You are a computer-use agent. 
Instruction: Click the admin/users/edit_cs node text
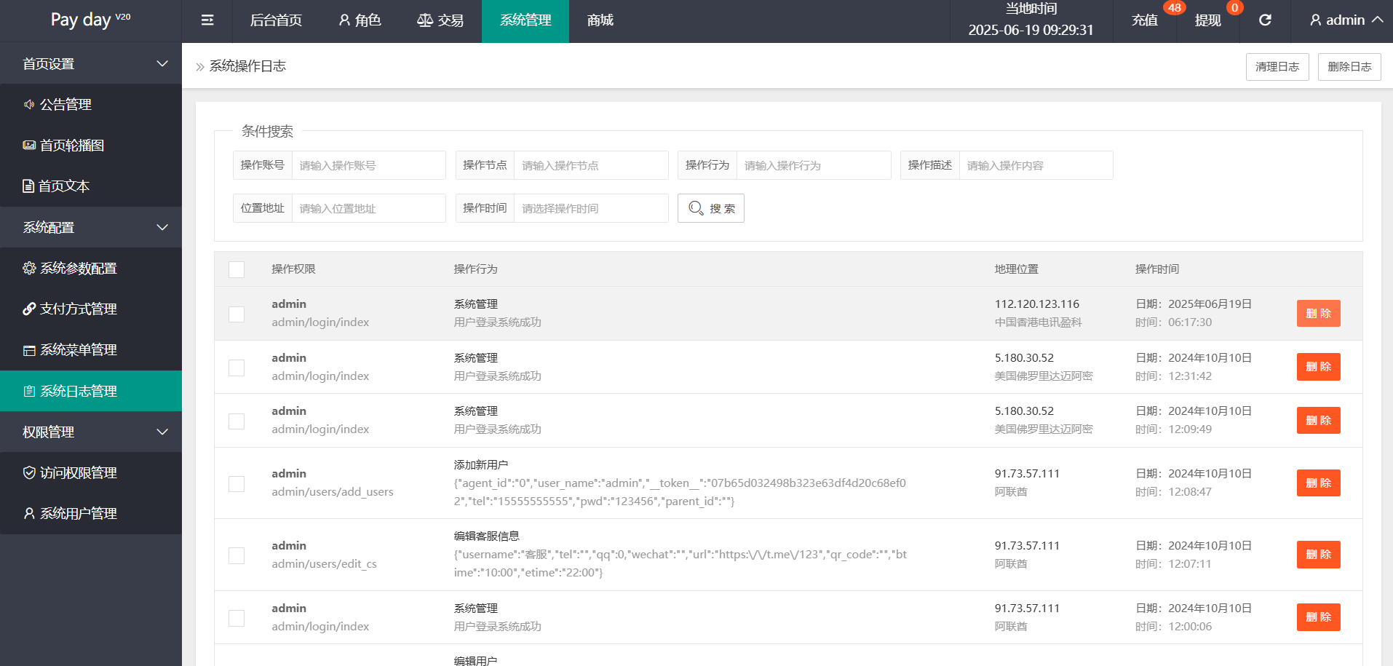tap(324, 564)
